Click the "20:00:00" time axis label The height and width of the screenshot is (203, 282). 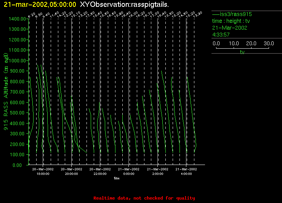[x=71, y=174]
